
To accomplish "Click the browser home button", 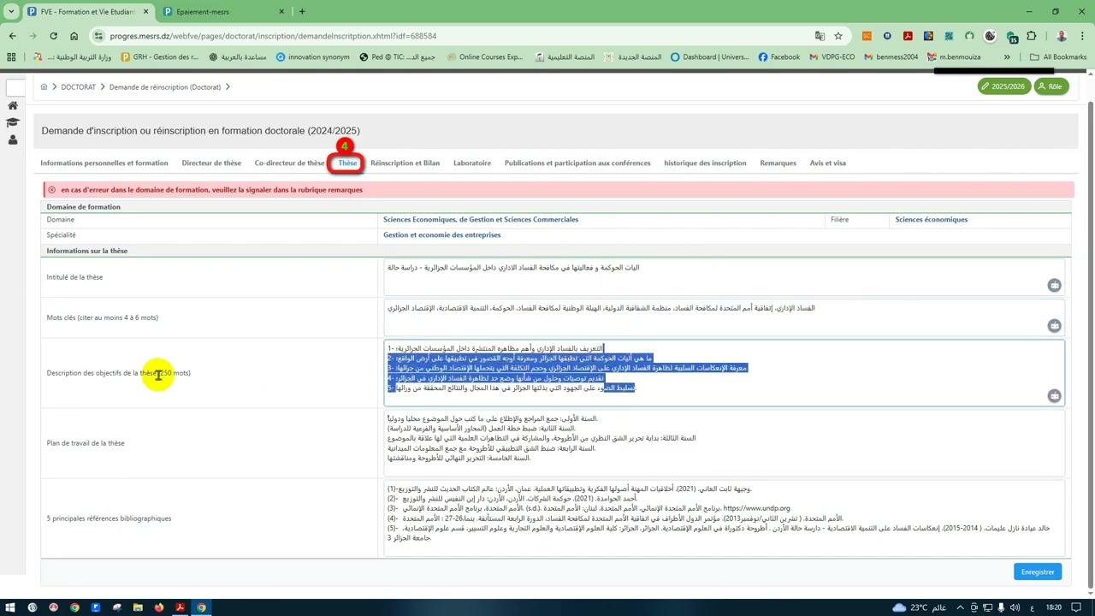I will (x=74, y=36).
